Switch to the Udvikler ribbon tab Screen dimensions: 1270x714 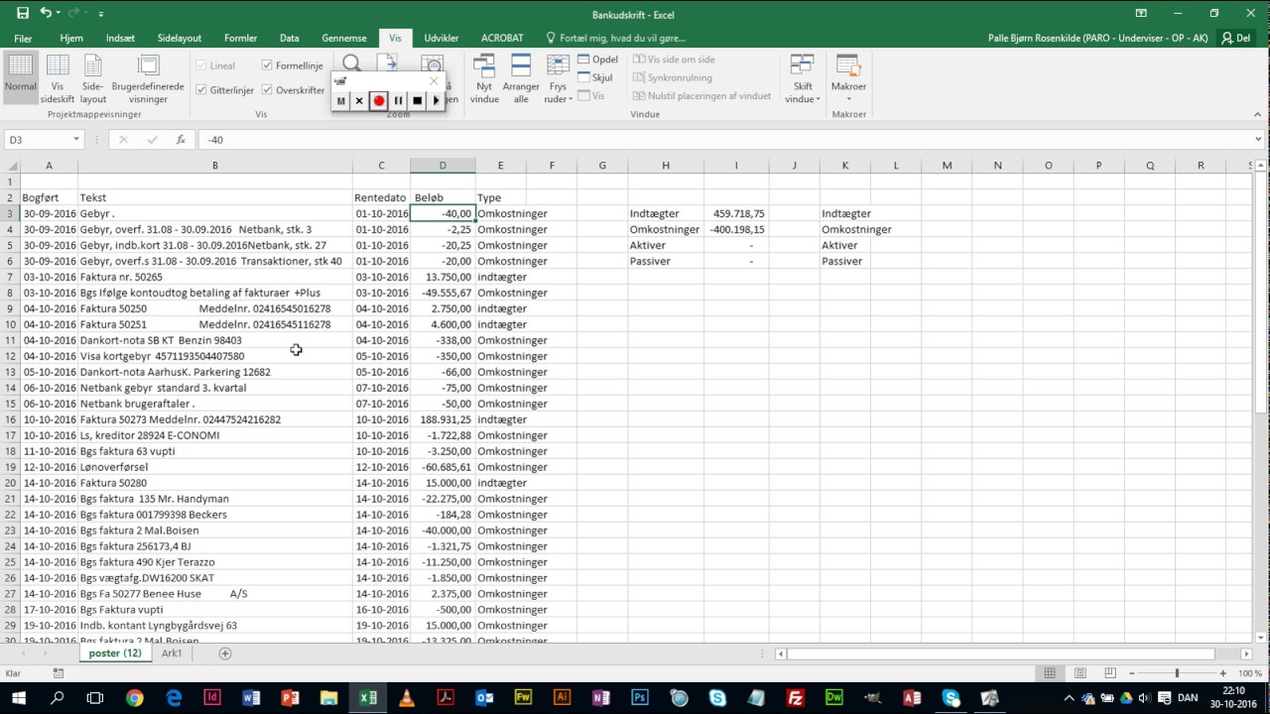(x=442, y=38)
